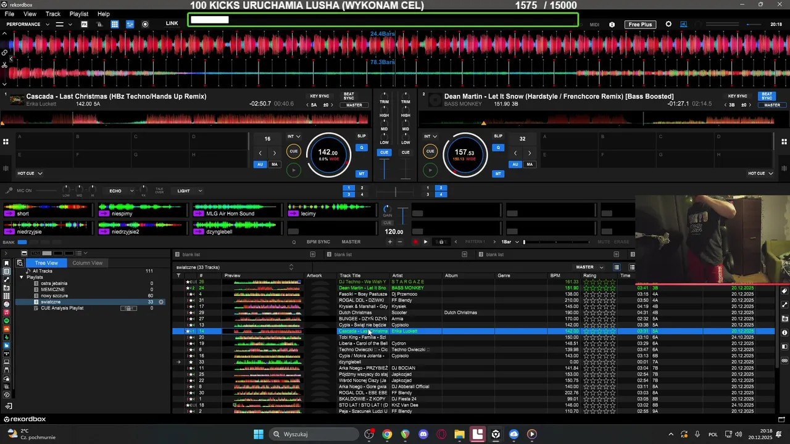Collapse the Playlists tree node
This screenshot has height=444, width=790.
21,277
